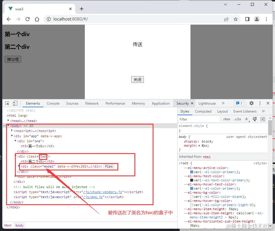Close the Security tab

pyautogui.click(x=192, y=103)
